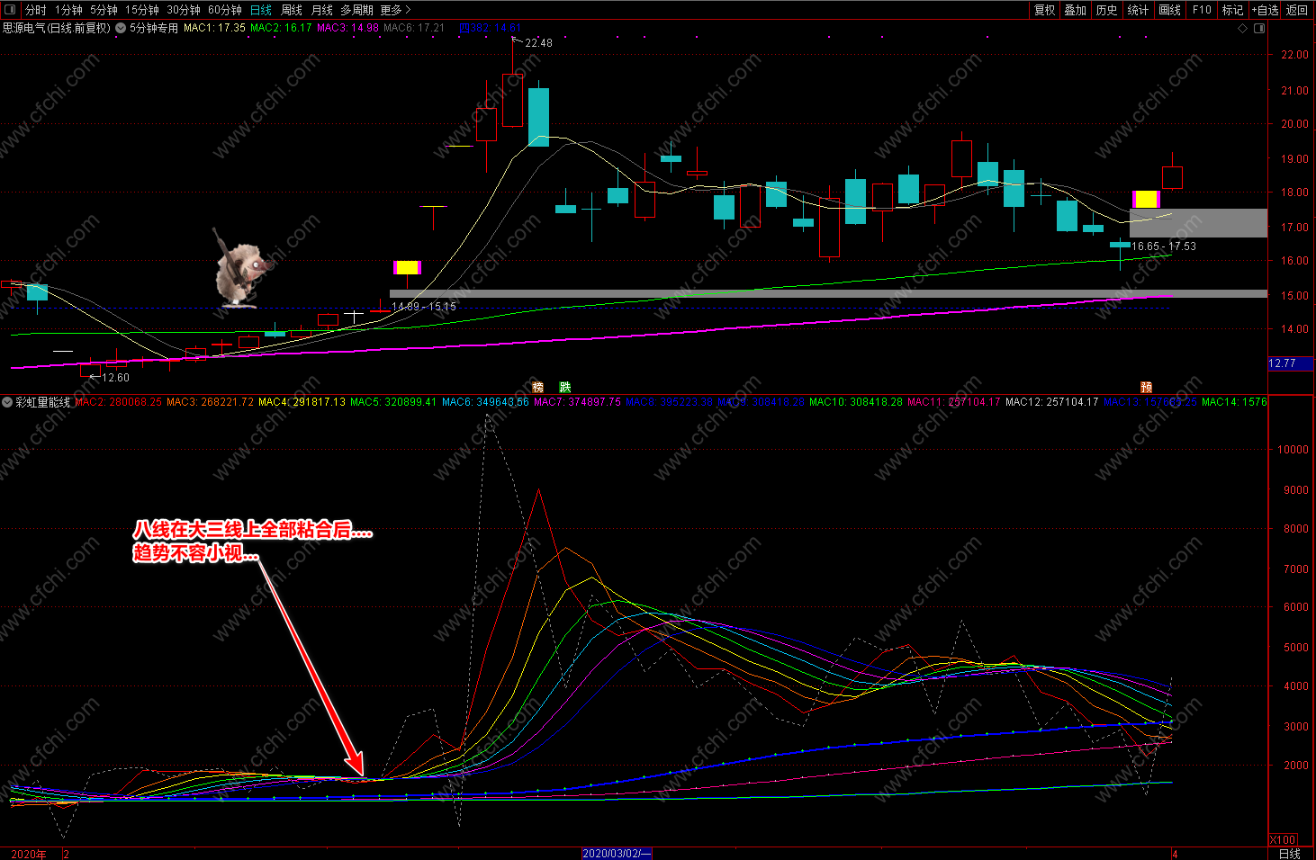This screenshot has width=1316, height=860.
Task: Click the 榜 ranking marker icon
Action: click(x=538, y=387)
